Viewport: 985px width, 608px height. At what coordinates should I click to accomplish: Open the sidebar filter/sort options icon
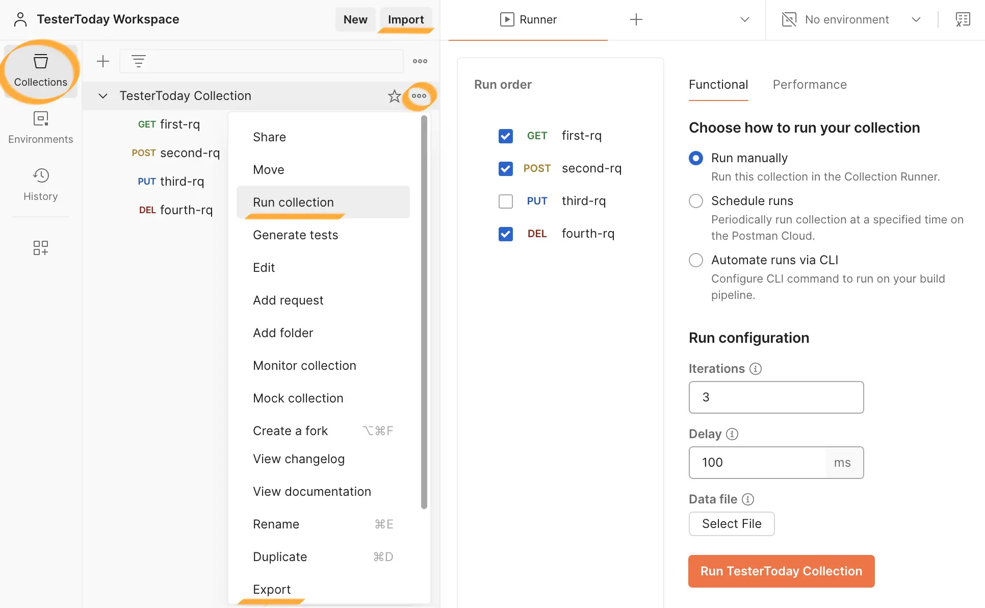(139, 61)
